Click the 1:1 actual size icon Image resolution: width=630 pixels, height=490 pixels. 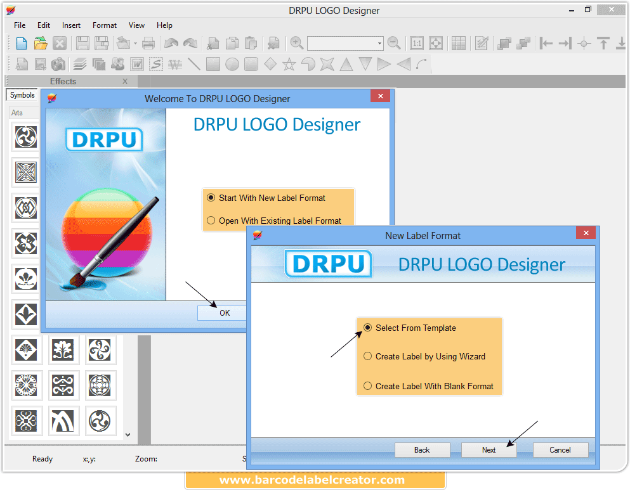[x=417, y=43]
